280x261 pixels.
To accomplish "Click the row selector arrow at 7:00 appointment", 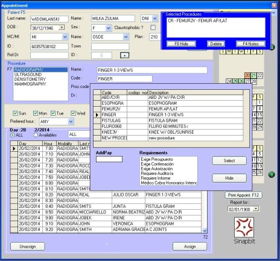I will 14,148.
